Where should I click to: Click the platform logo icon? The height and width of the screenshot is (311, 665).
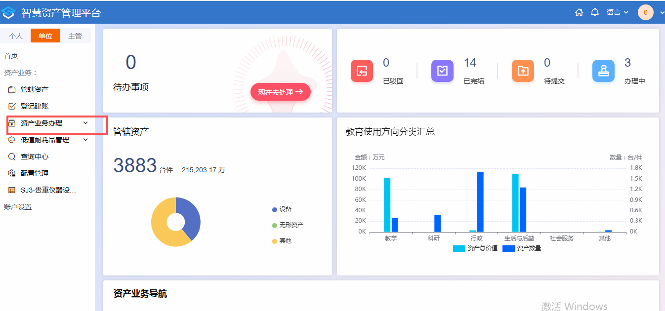click(x=9, y=12)
